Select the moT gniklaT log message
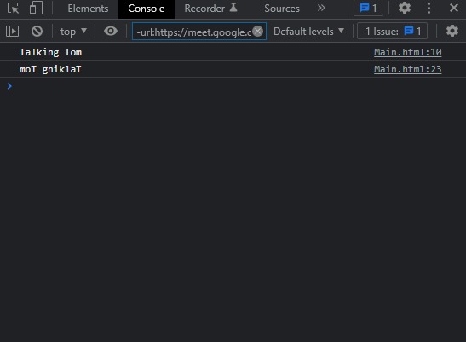This screenshot has width=466, height=342. pos(50,69)
